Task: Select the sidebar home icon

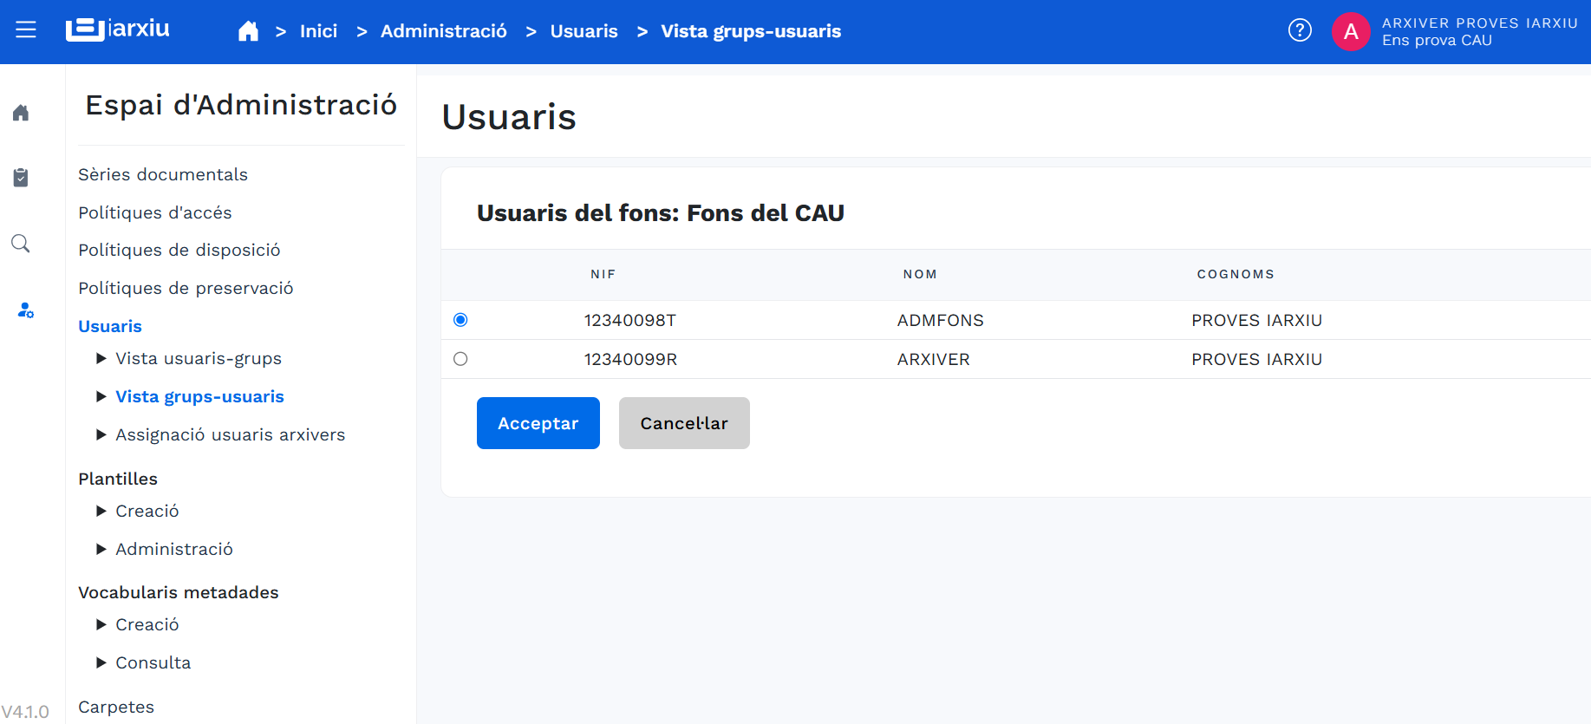Action: (21, 113)
